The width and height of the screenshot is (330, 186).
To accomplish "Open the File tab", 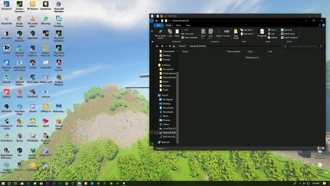I will pos(159,25).
